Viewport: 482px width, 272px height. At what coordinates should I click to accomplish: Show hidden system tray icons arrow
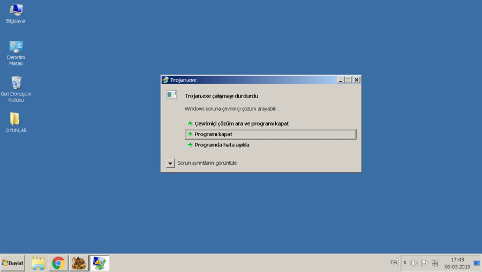click(x=405, y=263)
